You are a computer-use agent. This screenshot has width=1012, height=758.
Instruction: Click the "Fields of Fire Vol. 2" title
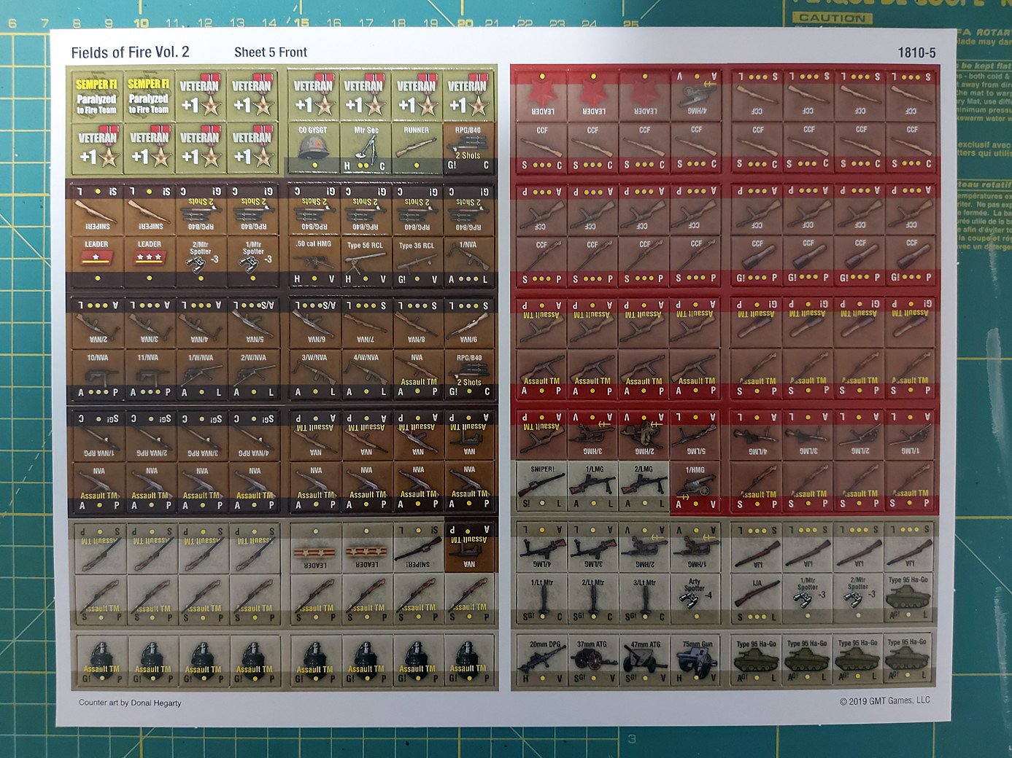(x=130, y=52)
